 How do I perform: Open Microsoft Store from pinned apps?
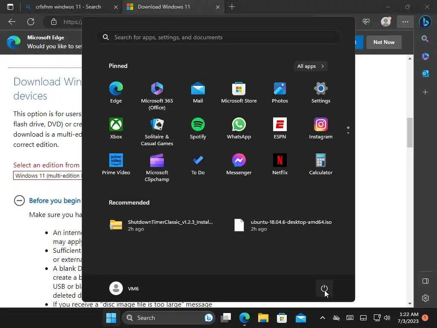tap(239, 93)
